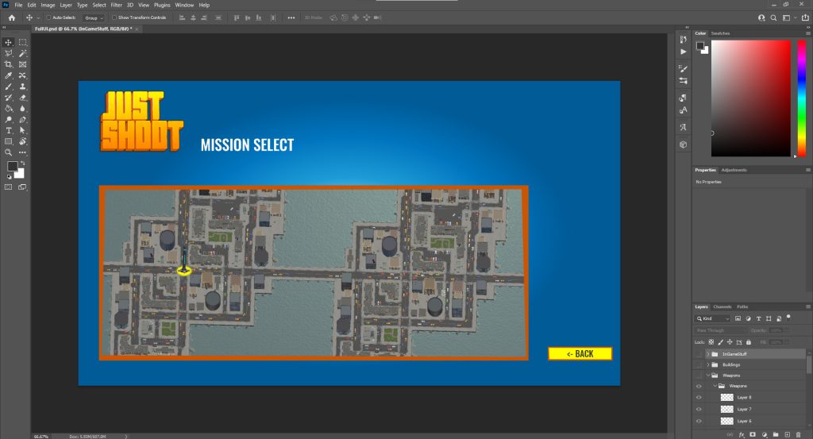The height and width of the screenshot is (439, 813).
Task: Select the Horizontal Type tool
Action: (x=9, y=130)
